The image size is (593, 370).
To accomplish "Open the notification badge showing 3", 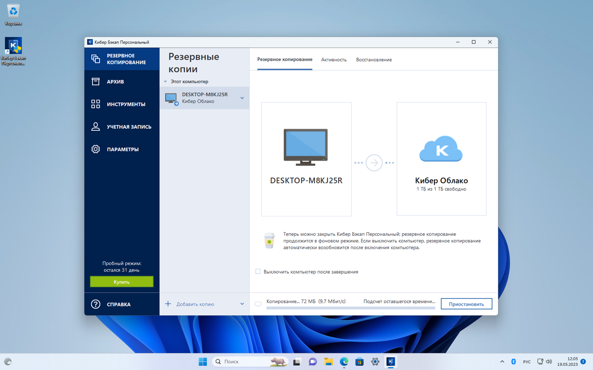I will coord(583,361).
